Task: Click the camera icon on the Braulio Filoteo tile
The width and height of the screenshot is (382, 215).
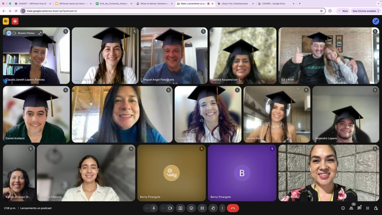Action: 14,33
